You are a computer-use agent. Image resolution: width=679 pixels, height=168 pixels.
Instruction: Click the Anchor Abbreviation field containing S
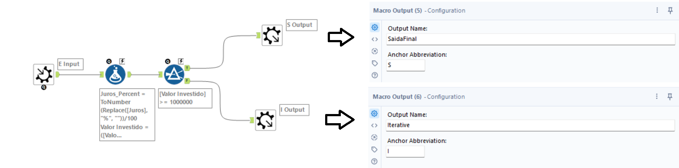click(x=405, y=65)
